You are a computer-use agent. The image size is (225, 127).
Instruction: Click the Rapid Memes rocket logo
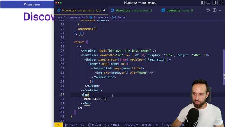pos(24,4)
